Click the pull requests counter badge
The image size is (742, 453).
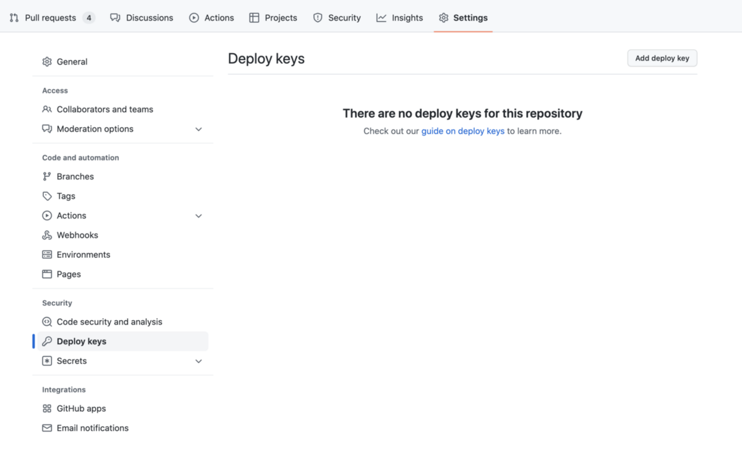tap(88, 17)
